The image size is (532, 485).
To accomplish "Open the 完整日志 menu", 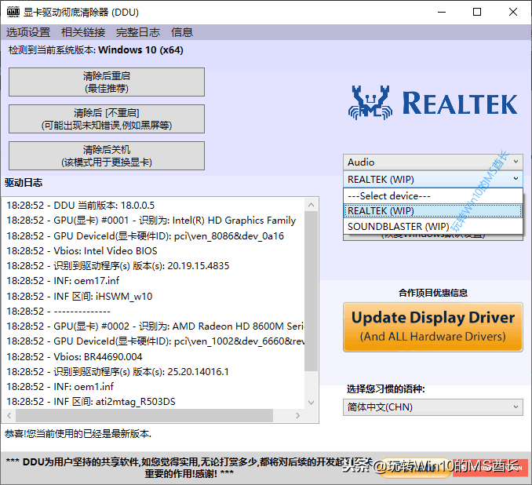I will pos(138,32).
